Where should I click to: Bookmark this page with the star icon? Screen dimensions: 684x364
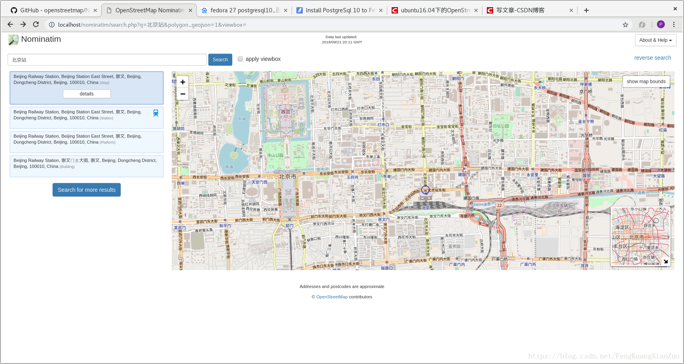[x=625, y=25]
